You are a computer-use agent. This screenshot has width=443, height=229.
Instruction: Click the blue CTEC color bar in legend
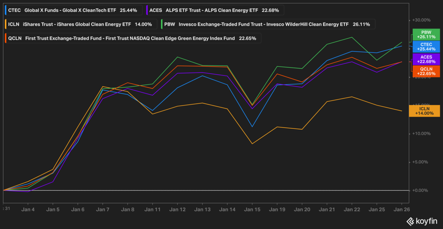click(6, 10)
